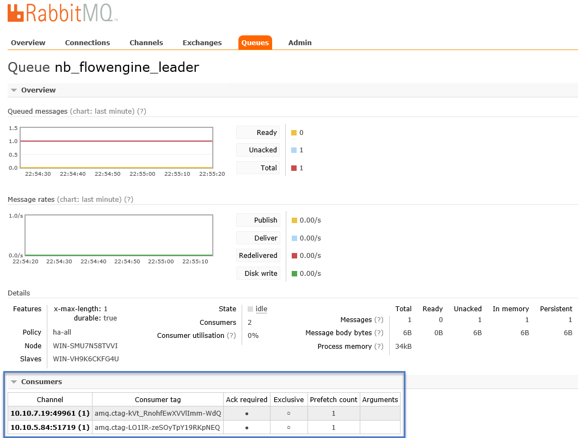
Task: Open help (?) for Message rates
Action: tap(128, 199)
